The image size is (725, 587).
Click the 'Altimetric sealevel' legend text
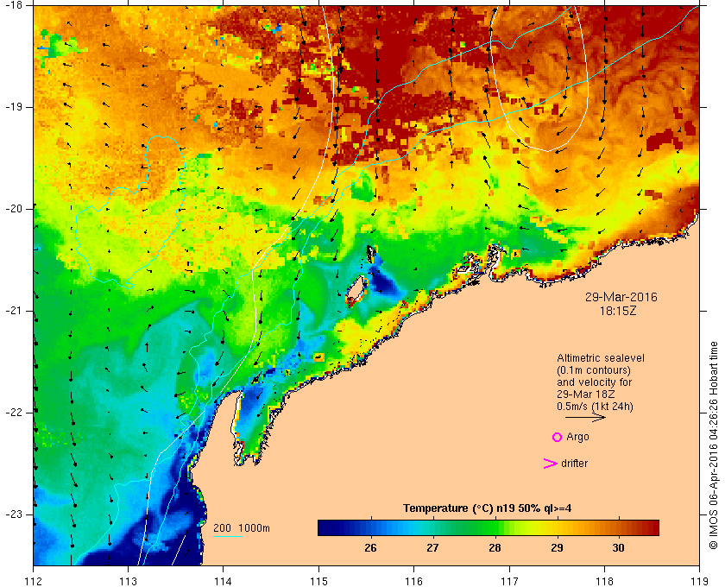(x=601, y=358)
